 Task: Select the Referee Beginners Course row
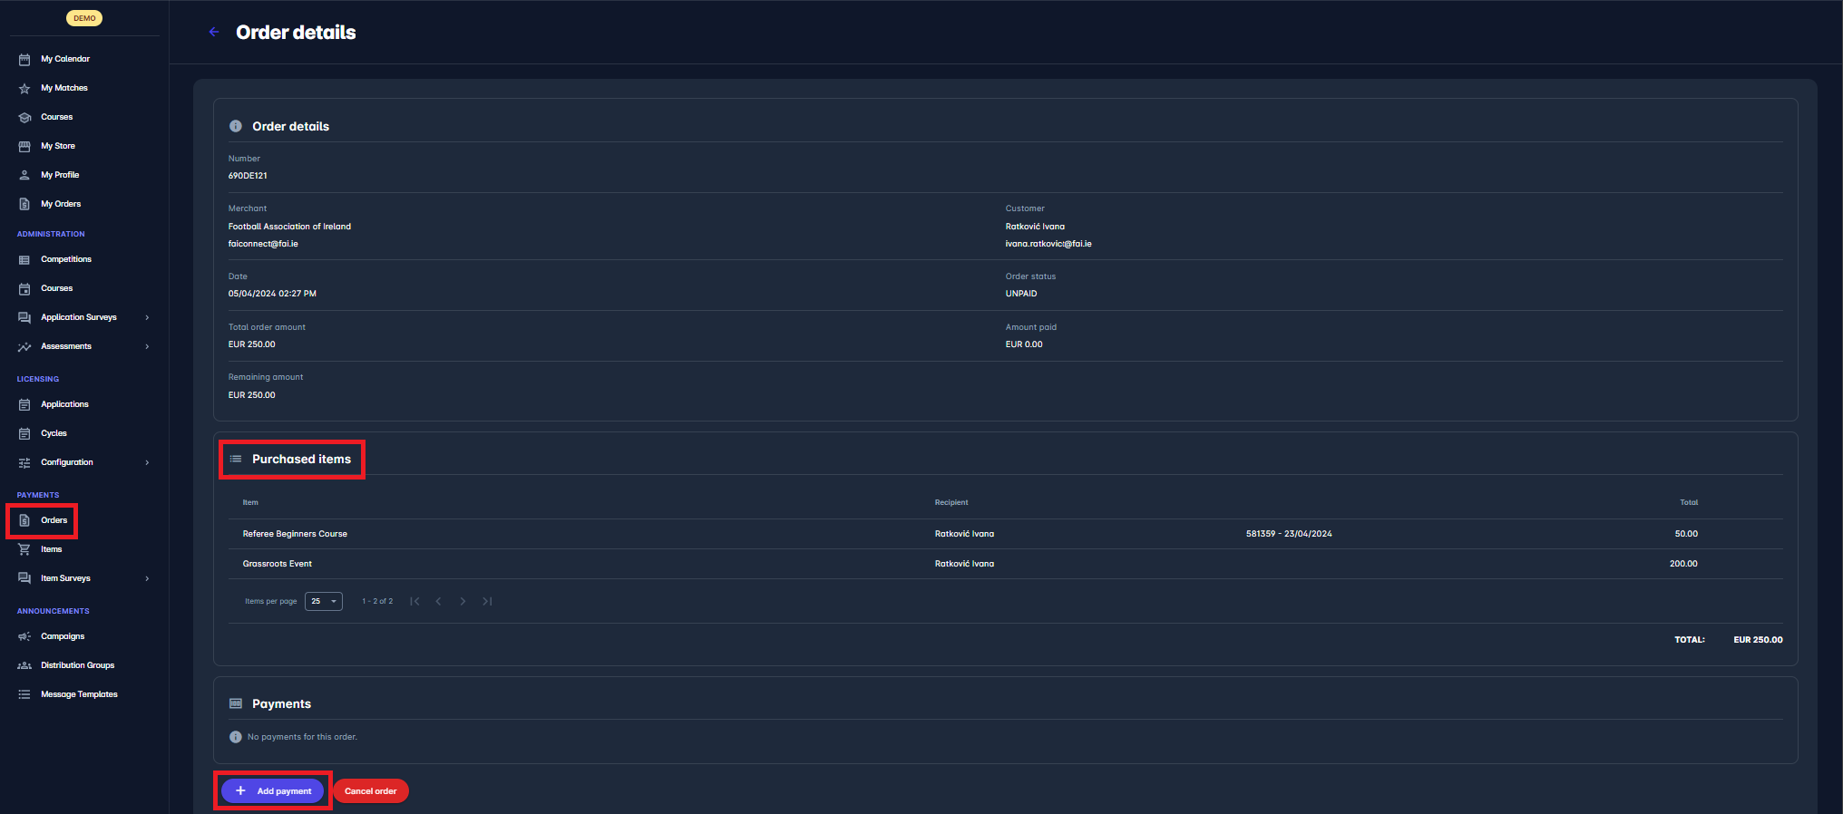pyautogui.click(x=295, y=534)
